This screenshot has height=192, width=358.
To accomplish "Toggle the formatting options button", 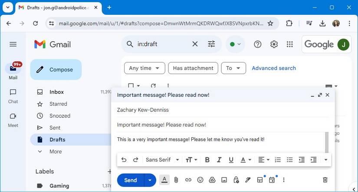I will 164,180.
